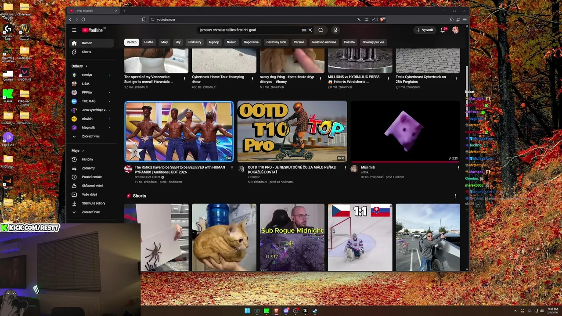
Task: Expand the Moje section header
Action: (x=78, y=151)
